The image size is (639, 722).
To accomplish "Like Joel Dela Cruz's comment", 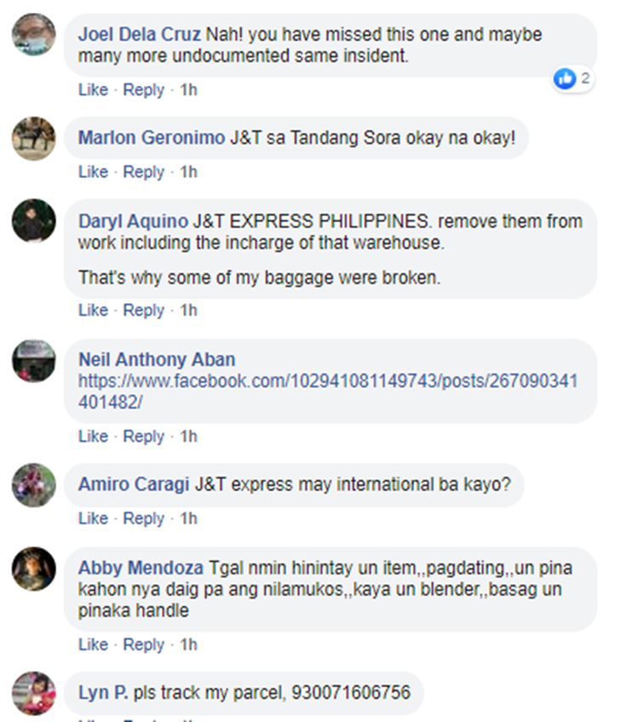I will pyautogui.click(x=93, y=89).
